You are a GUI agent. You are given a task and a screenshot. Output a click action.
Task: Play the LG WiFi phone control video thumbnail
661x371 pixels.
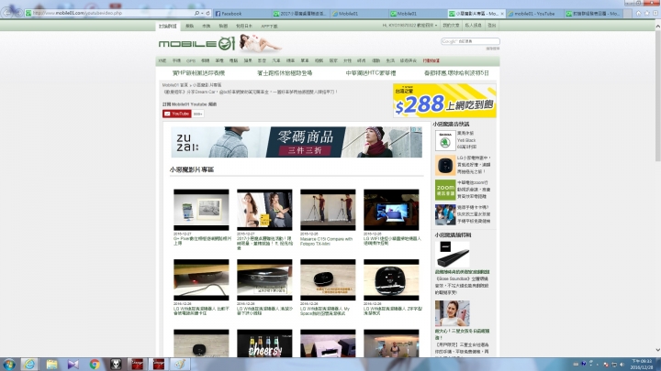click(391, 210)
